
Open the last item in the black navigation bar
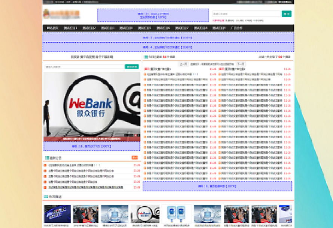[236, 28]
